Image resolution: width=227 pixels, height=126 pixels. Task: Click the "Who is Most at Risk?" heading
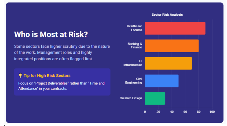pyautogui.click(x=51, y=34)
